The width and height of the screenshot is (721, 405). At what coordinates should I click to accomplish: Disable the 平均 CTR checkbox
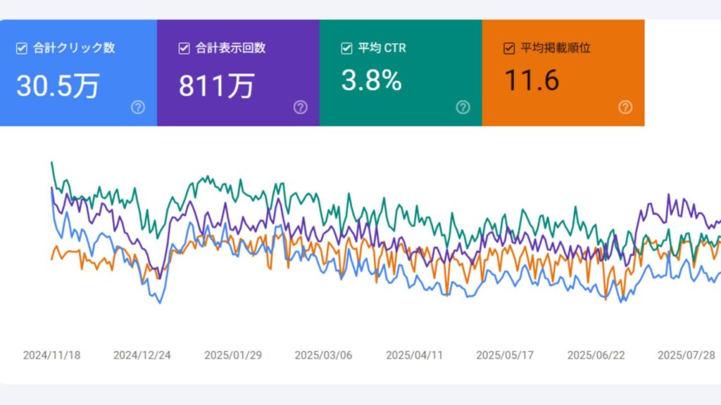pyautogui.click(x=345, y=48)
